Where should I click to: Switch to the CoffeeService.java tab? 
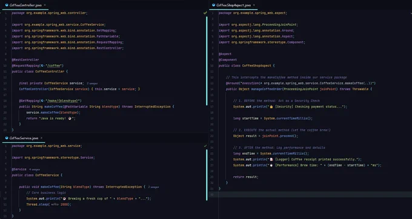coord(24,138)
